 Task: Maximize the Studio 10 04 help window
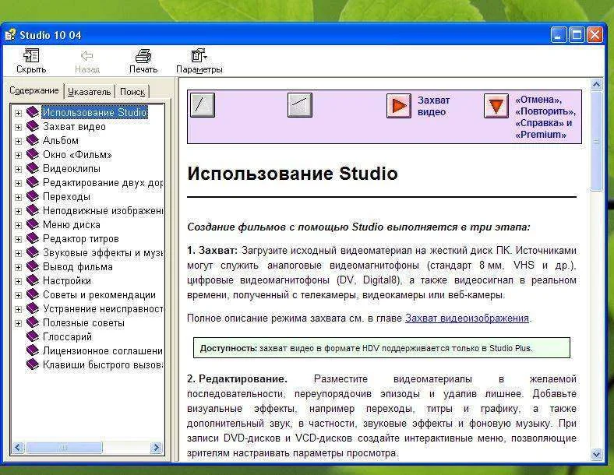(577, 35)
